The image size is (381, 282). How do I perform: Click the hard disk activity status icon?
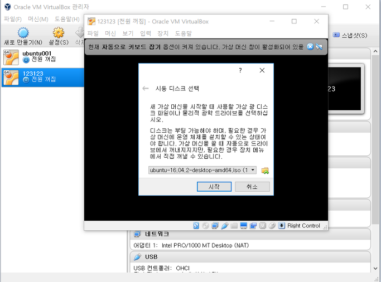[196, 226]
